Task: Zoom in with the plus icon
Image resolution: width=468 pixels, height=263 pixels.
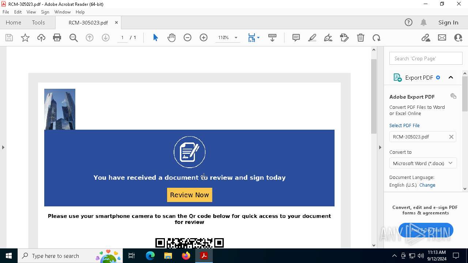Action: pyautogui.click(x=204, y=38)
